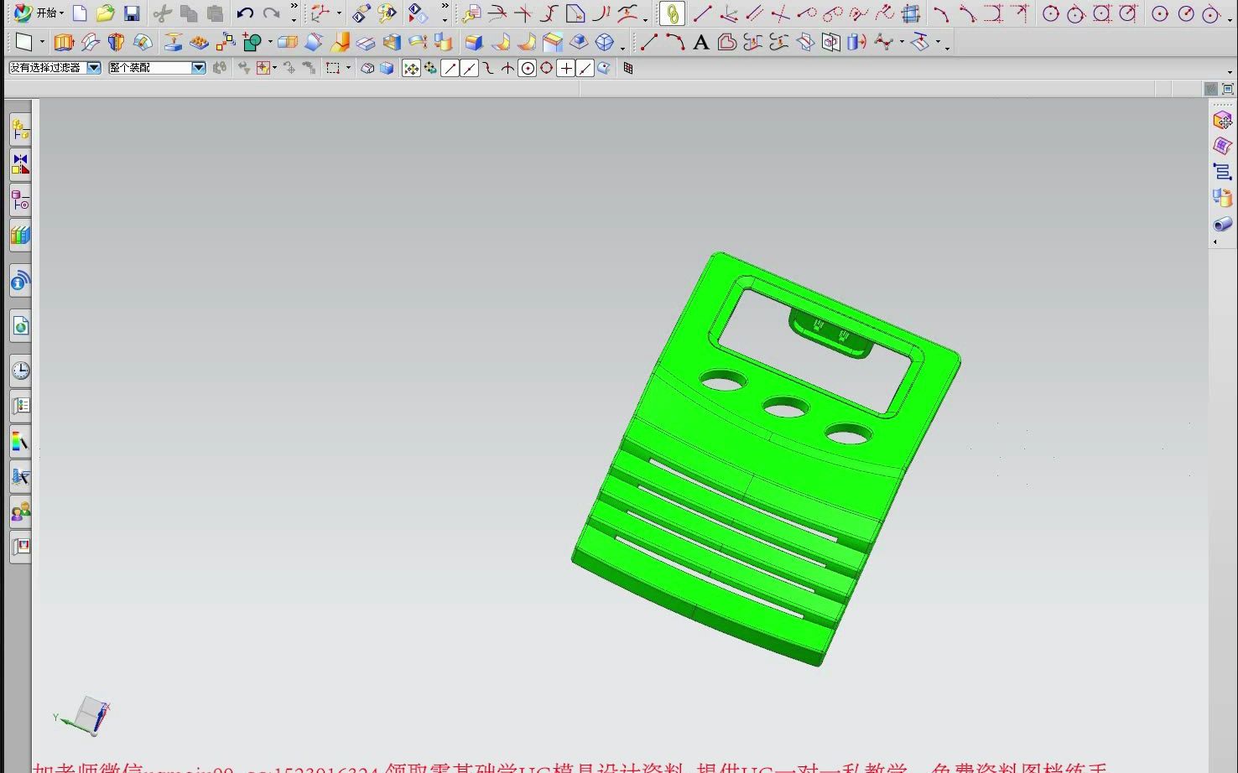Select the Circle sketch tool

(x=1049, y=13)
